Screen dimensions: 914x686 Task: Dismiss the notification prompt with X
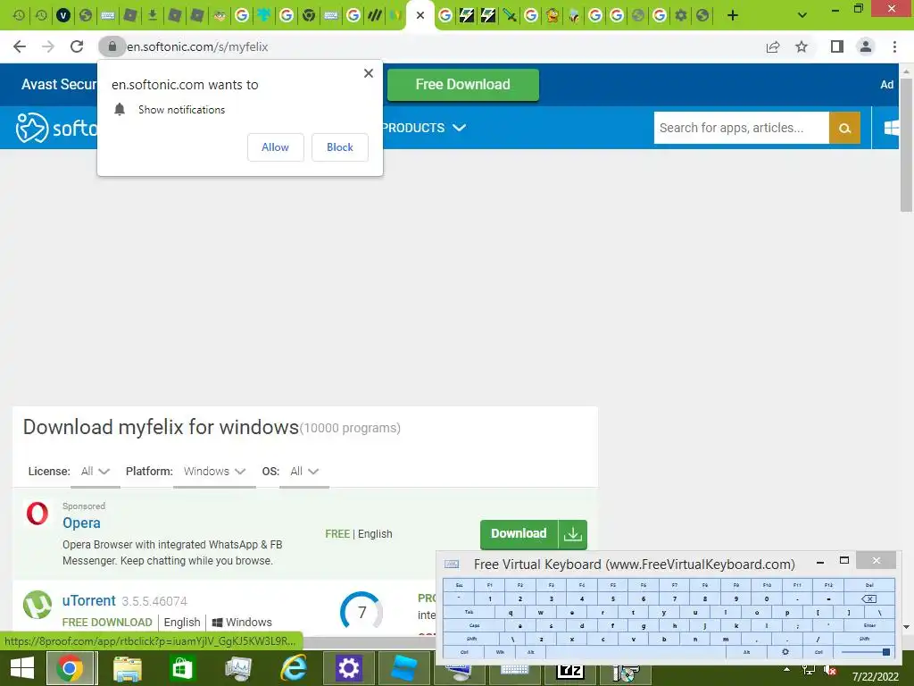click(369, 73)
